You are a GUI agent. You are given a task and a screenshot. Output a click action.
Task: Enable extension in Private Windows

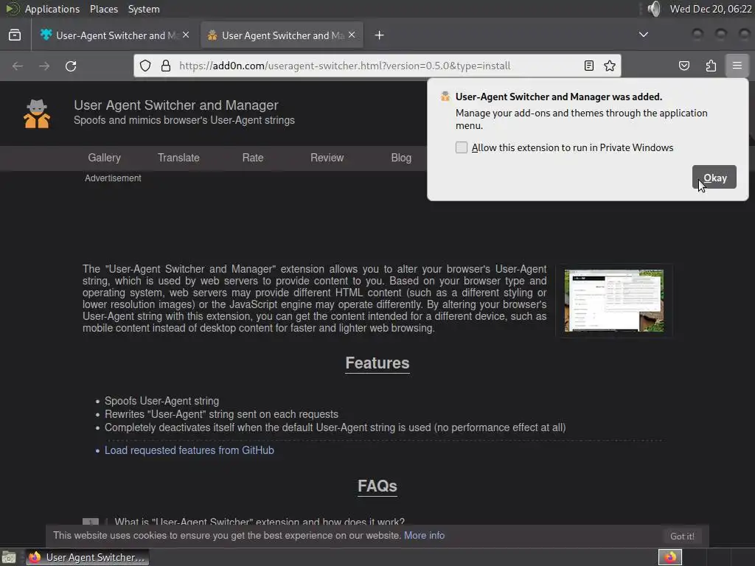click(x=462, y=147)
